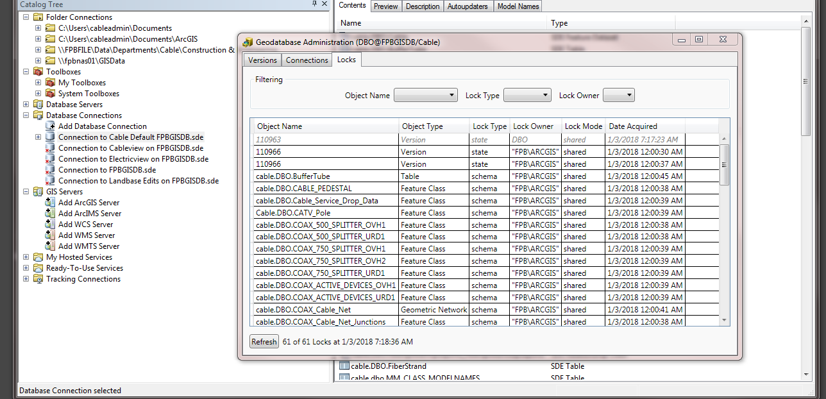Switch to the Versions tab
The height and width of the screenshot is (399, 826).
click(262, 60)
